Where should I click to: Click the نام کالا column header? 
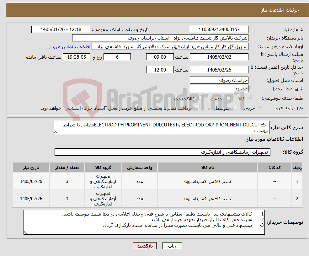pyautogui.click(x=207, y=168)
